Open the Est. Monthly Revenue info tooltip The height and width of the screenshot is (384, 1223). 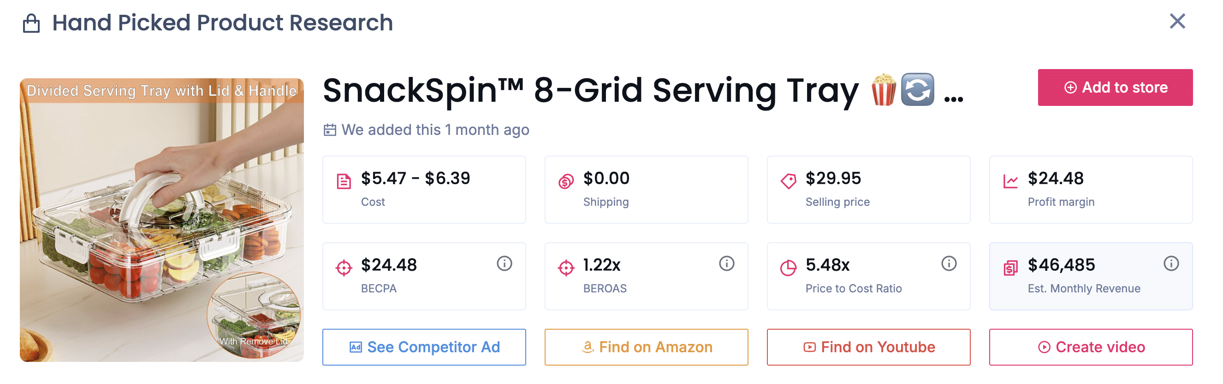pyautogui.click(x=1171, y=266)
